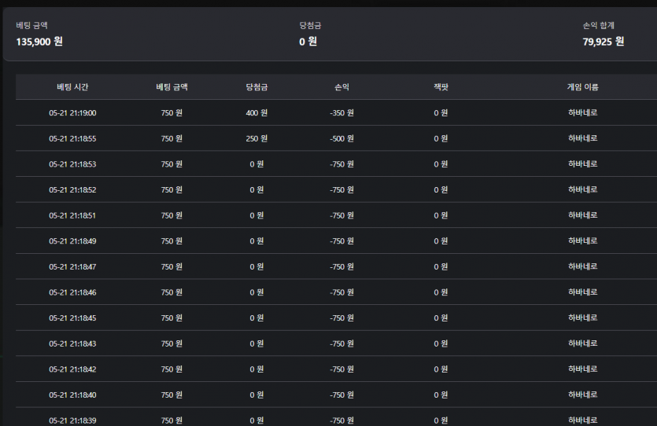Select the row timestamp 05-21 21:18:43
Viewport: 657px width, 426px height.
click(72, 343)
